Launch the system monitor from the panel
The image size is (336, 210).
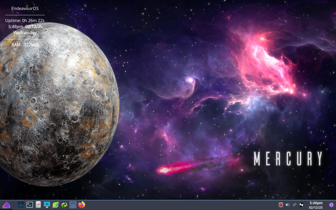21,205
